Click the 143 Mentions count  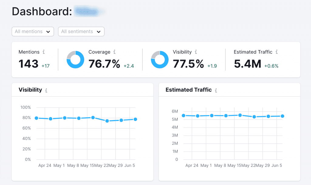pyautogui.click(x=29, y=64)
